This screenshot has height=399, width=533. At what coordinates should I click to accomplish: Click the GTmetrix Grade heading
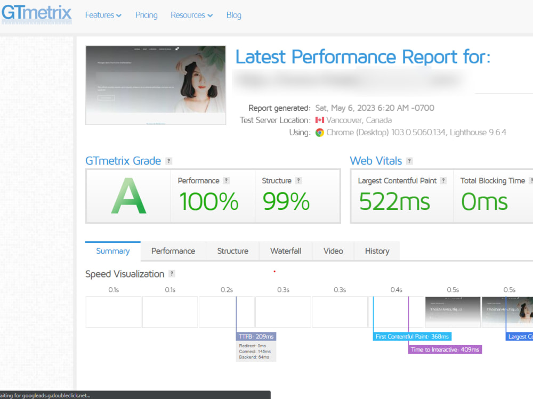(123, 161)
